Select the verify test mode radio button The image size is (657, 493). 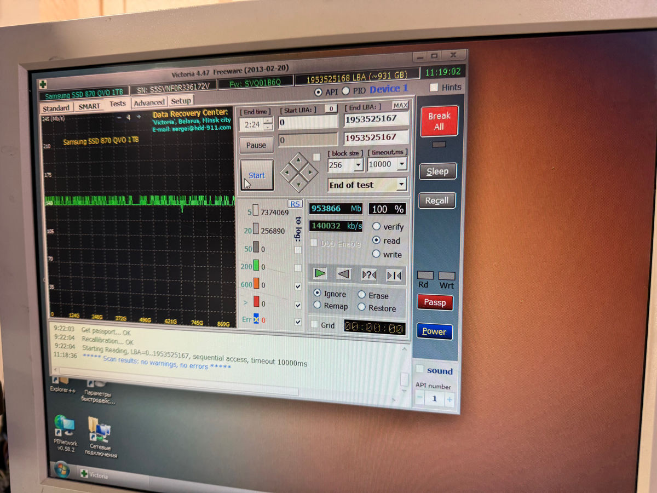click(x=376, y=226)
